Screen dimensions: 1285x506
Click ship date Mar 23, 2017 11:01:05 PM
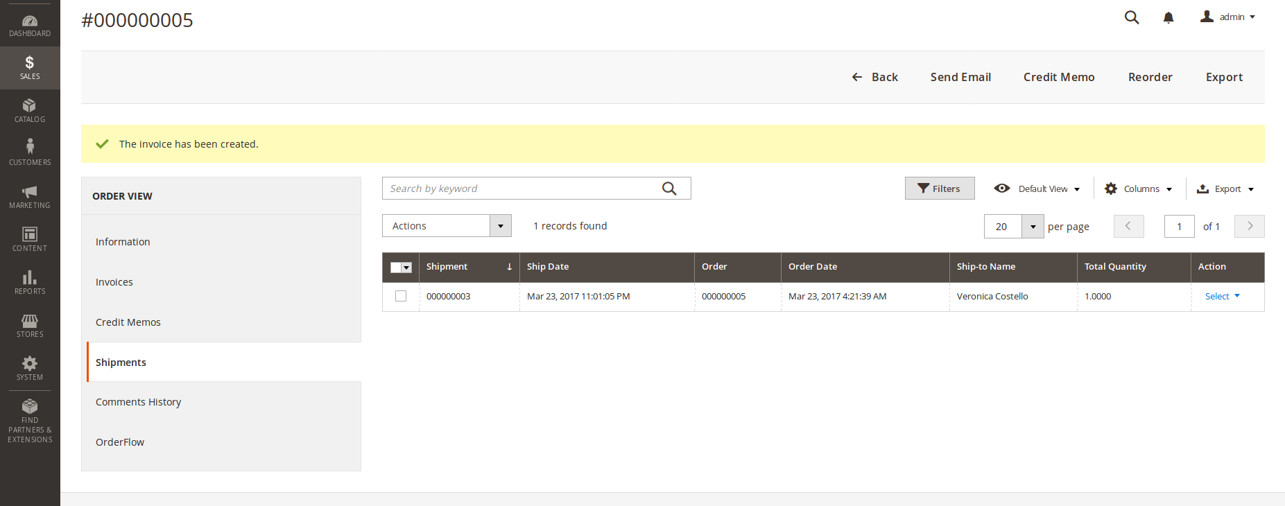click(578, 297)
